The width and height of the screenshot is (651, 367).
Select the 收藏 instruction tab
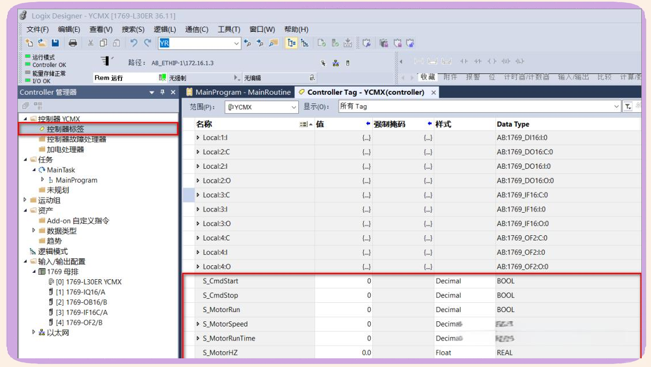[x=428, y=77]
